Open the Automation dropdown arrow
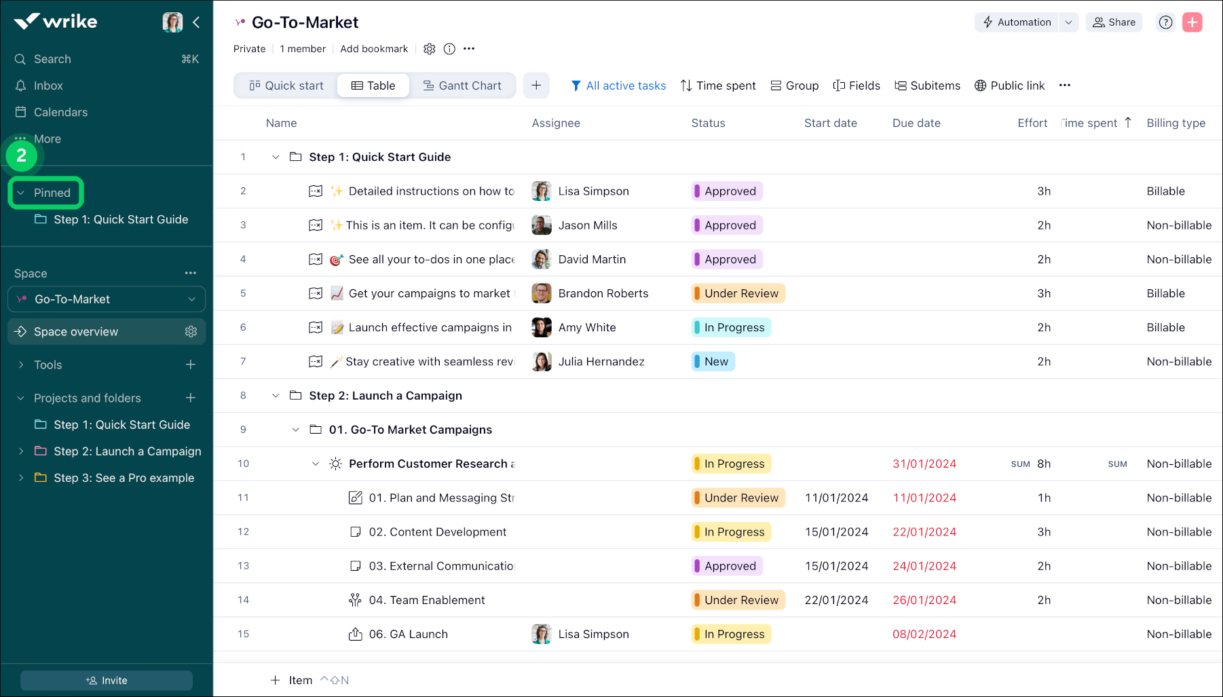The width and height of the screenshot is (1223, 697). [1068, 22]
